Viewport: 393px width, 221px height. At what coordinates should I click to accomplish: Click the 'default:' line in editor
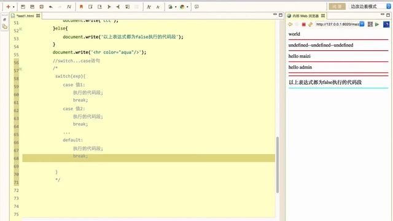(x=72, y=140)
